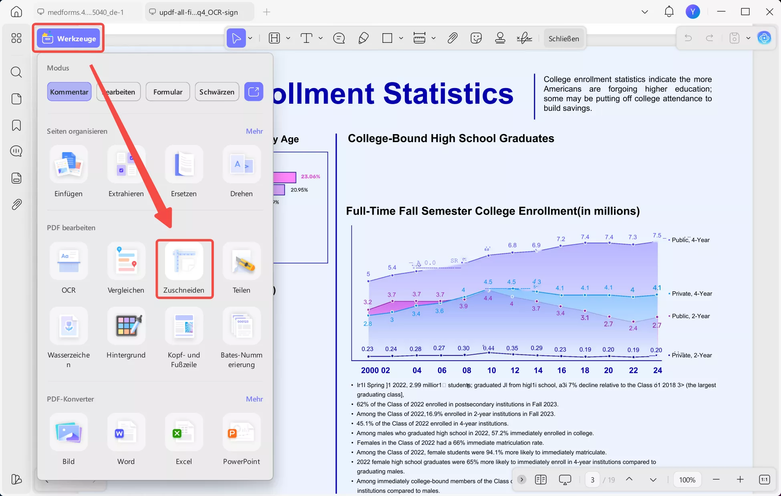The image size is (781, 496).
Task: Click the Schließen button
Action: (564, 38)
